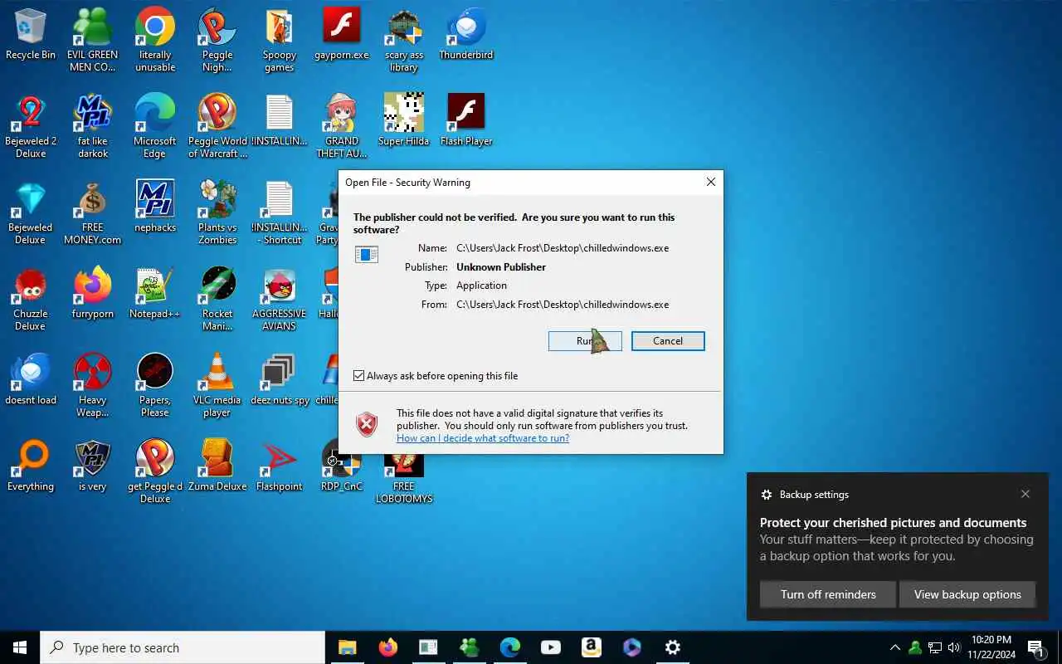
Task: Open Amazon from the taskbar
Action: [591, 647]
